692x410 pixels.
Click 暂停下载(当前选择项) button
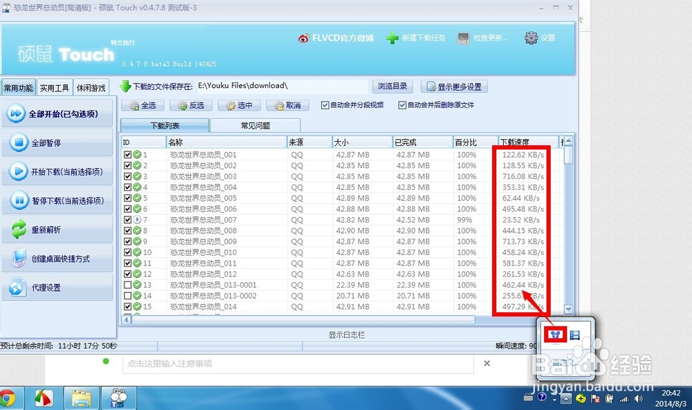click(x=57, y=201)
